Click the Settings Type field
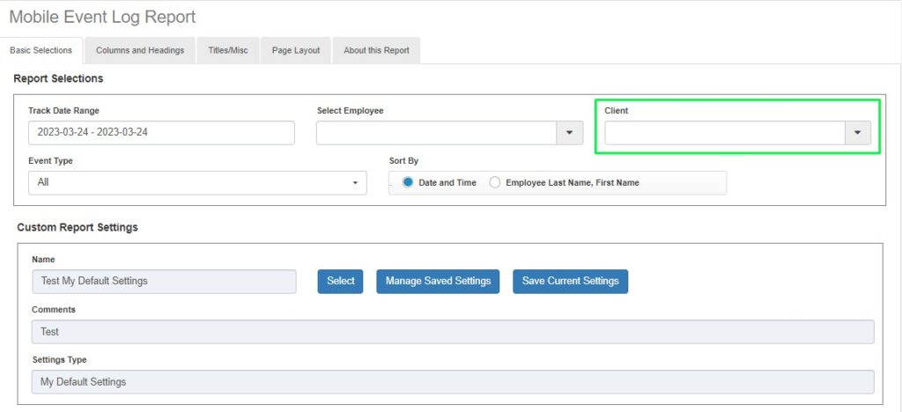Screen dimensions: 902x412 pos(453,382)
